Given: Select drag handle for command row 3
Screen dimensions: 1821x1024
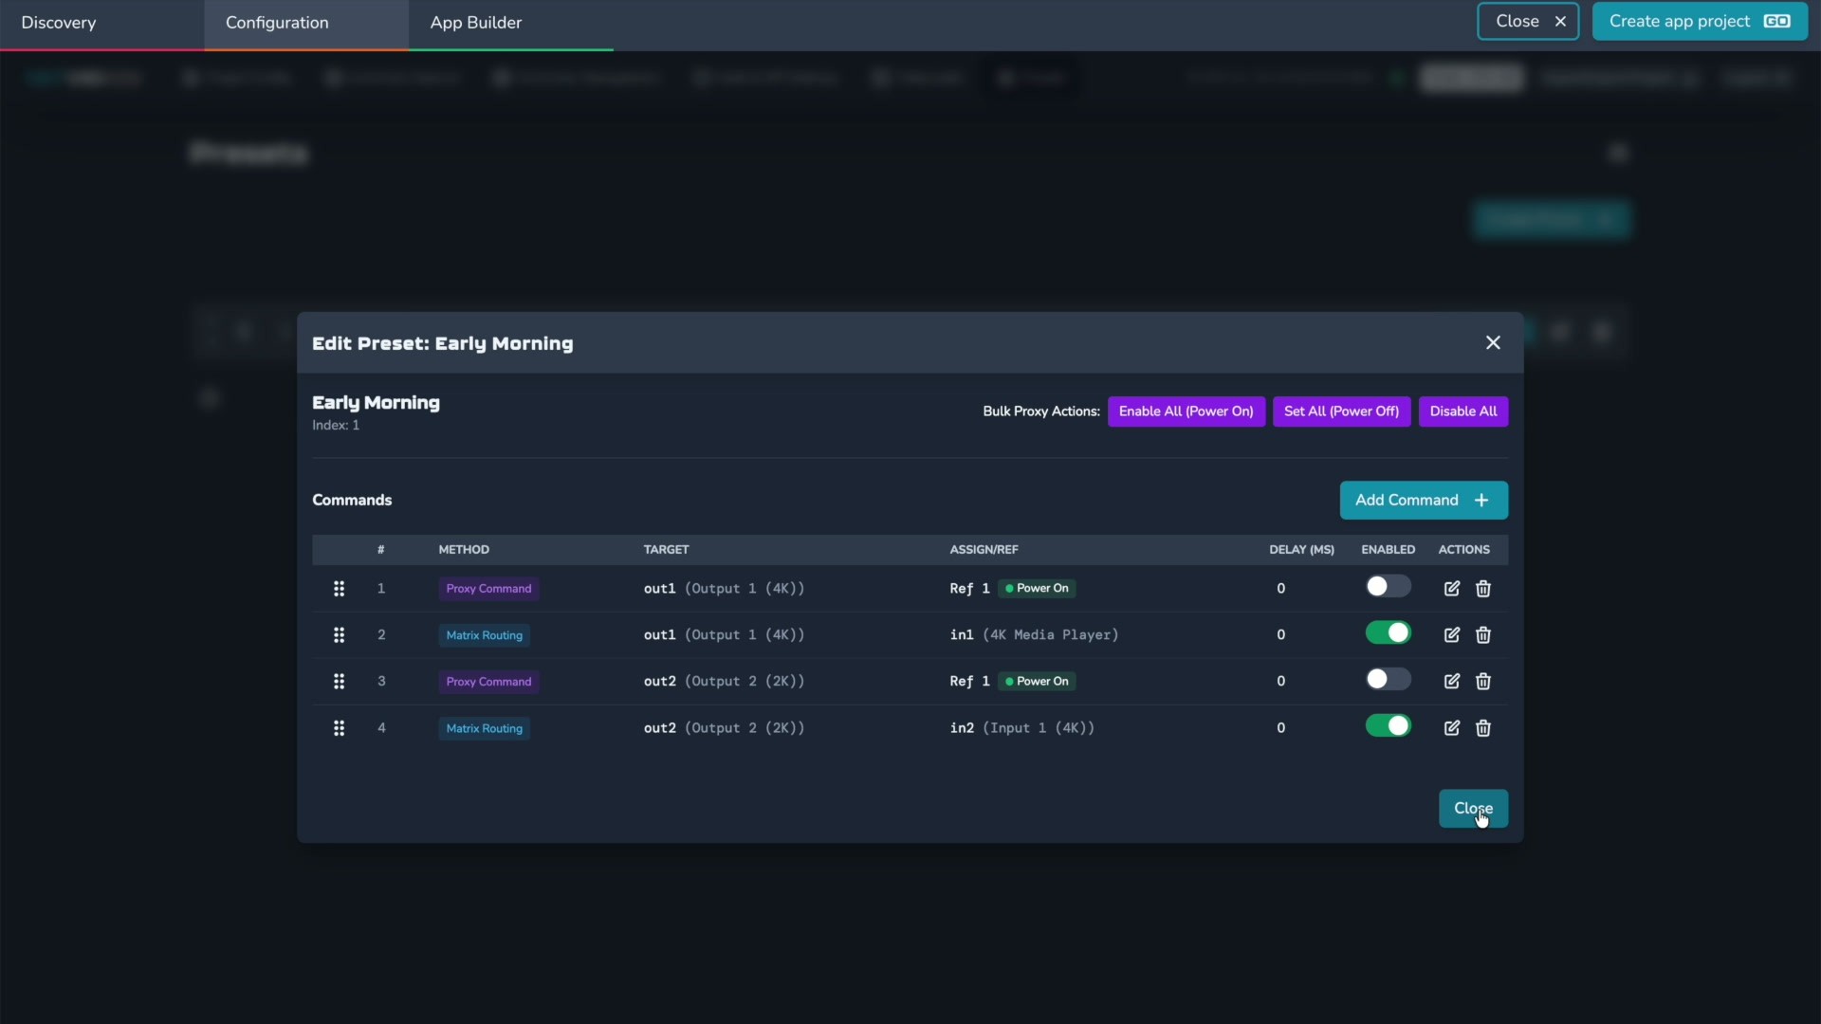Looking at the screenshot, I should (339, 682).
